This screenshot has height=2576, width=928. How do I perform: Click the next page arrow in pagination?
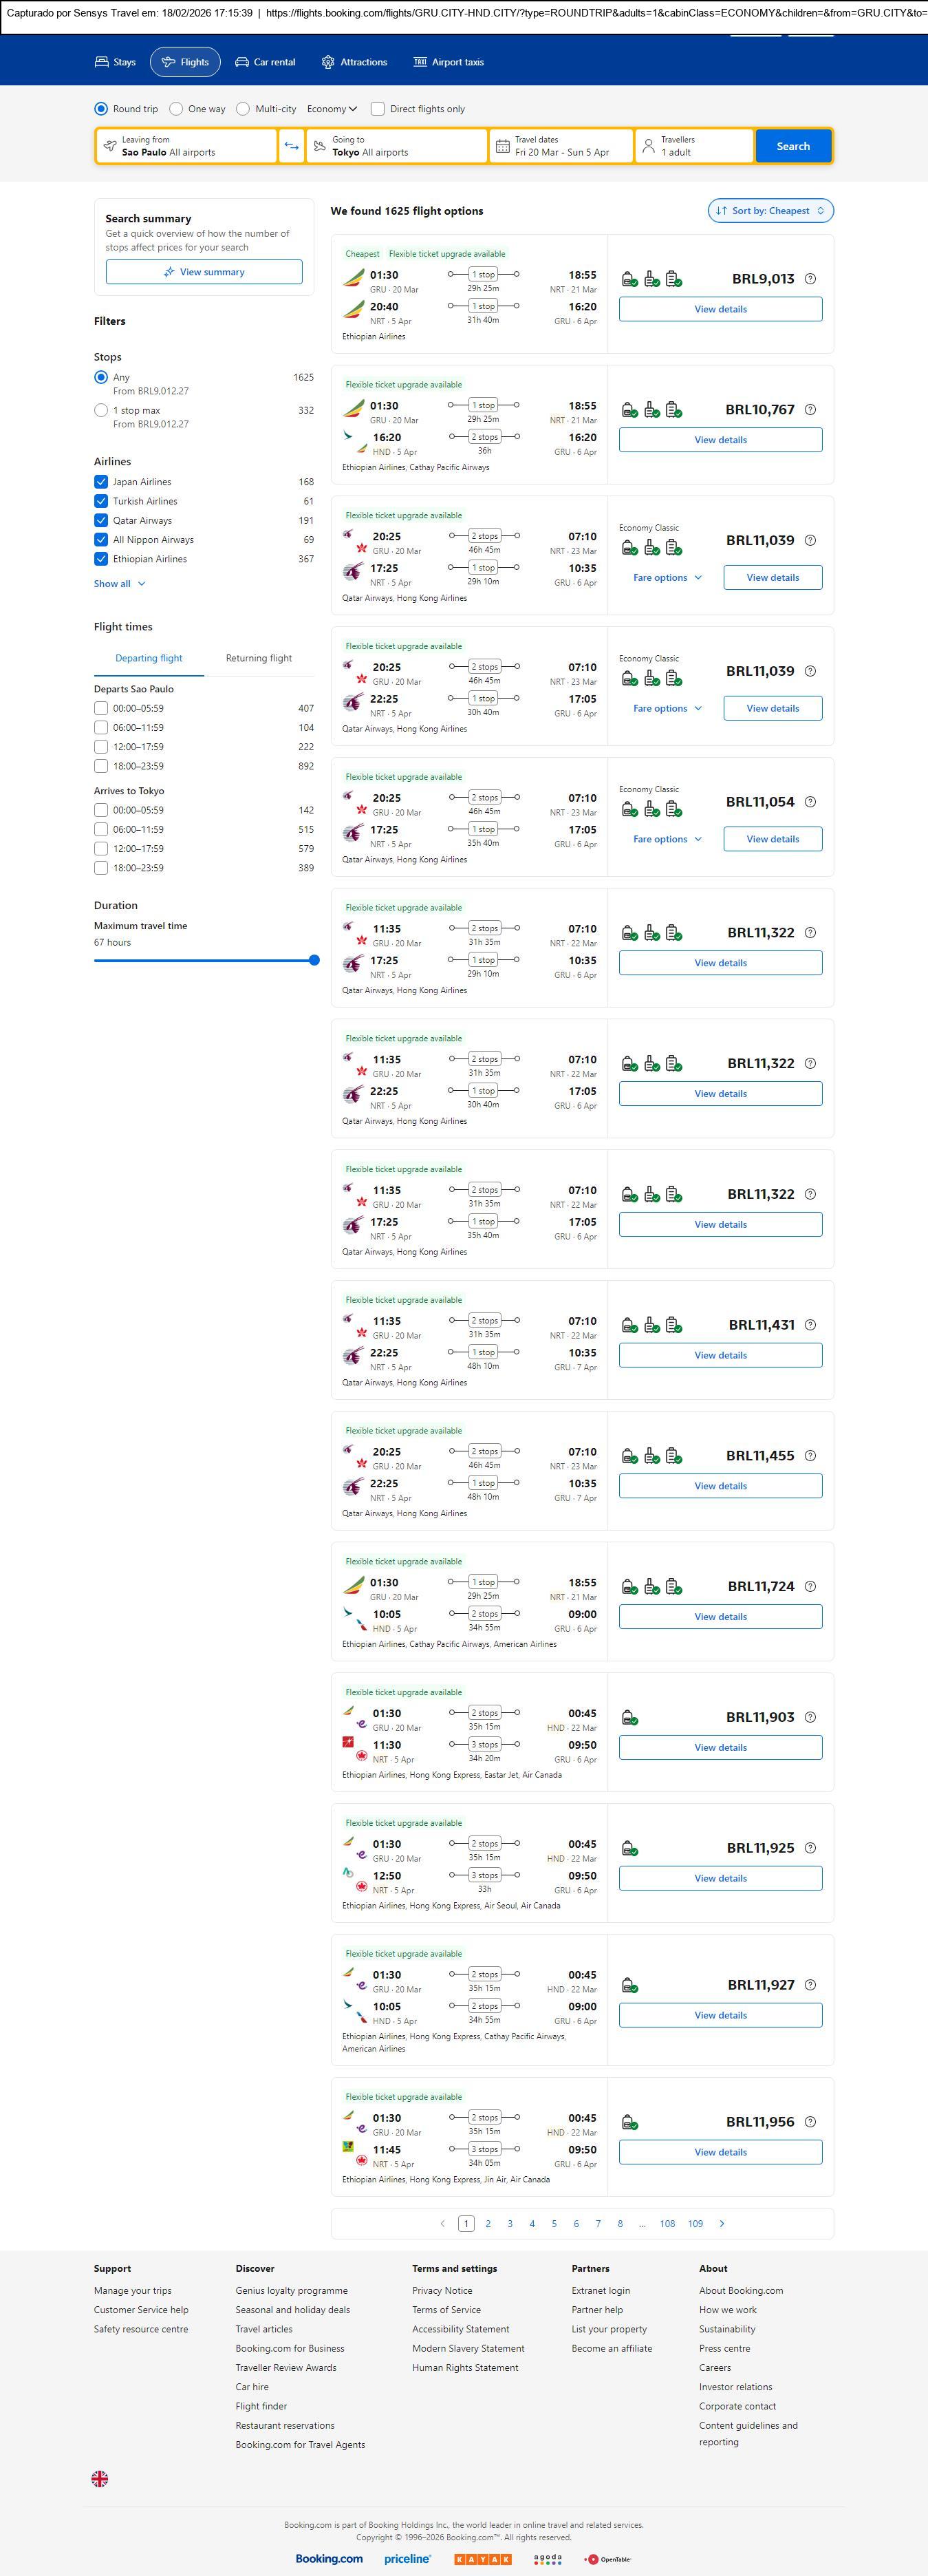722,2223
